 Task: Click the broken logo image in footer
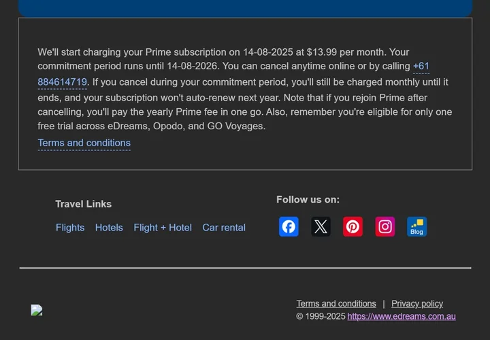[x=37, y=310]
